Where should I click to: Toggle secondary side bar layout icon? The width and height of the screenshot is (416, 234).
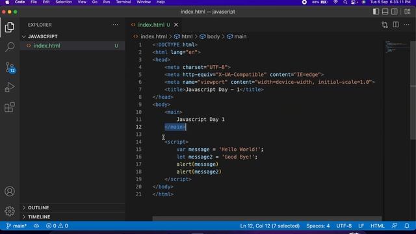pos(395,12)
